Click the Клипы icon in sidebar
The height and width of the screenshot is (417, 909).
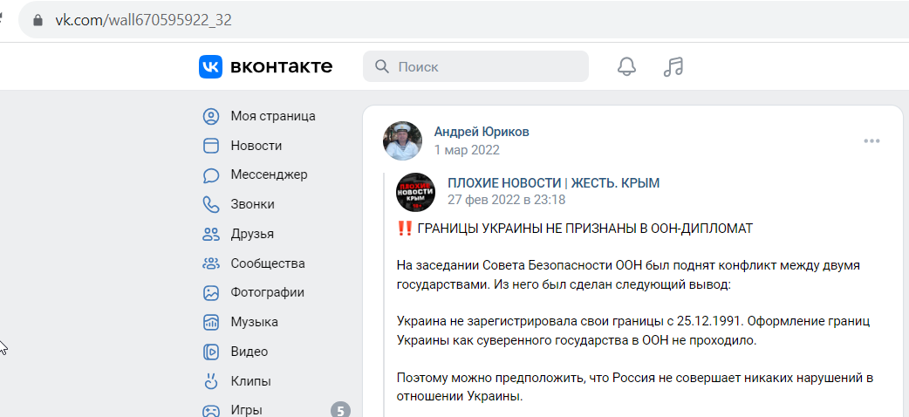click(x=211, y=381)
